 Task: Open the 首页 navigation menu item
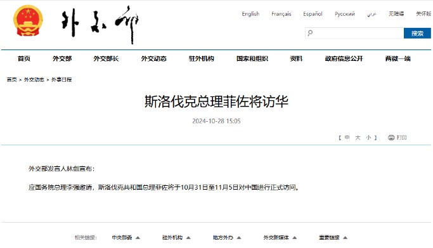point(23,58)
